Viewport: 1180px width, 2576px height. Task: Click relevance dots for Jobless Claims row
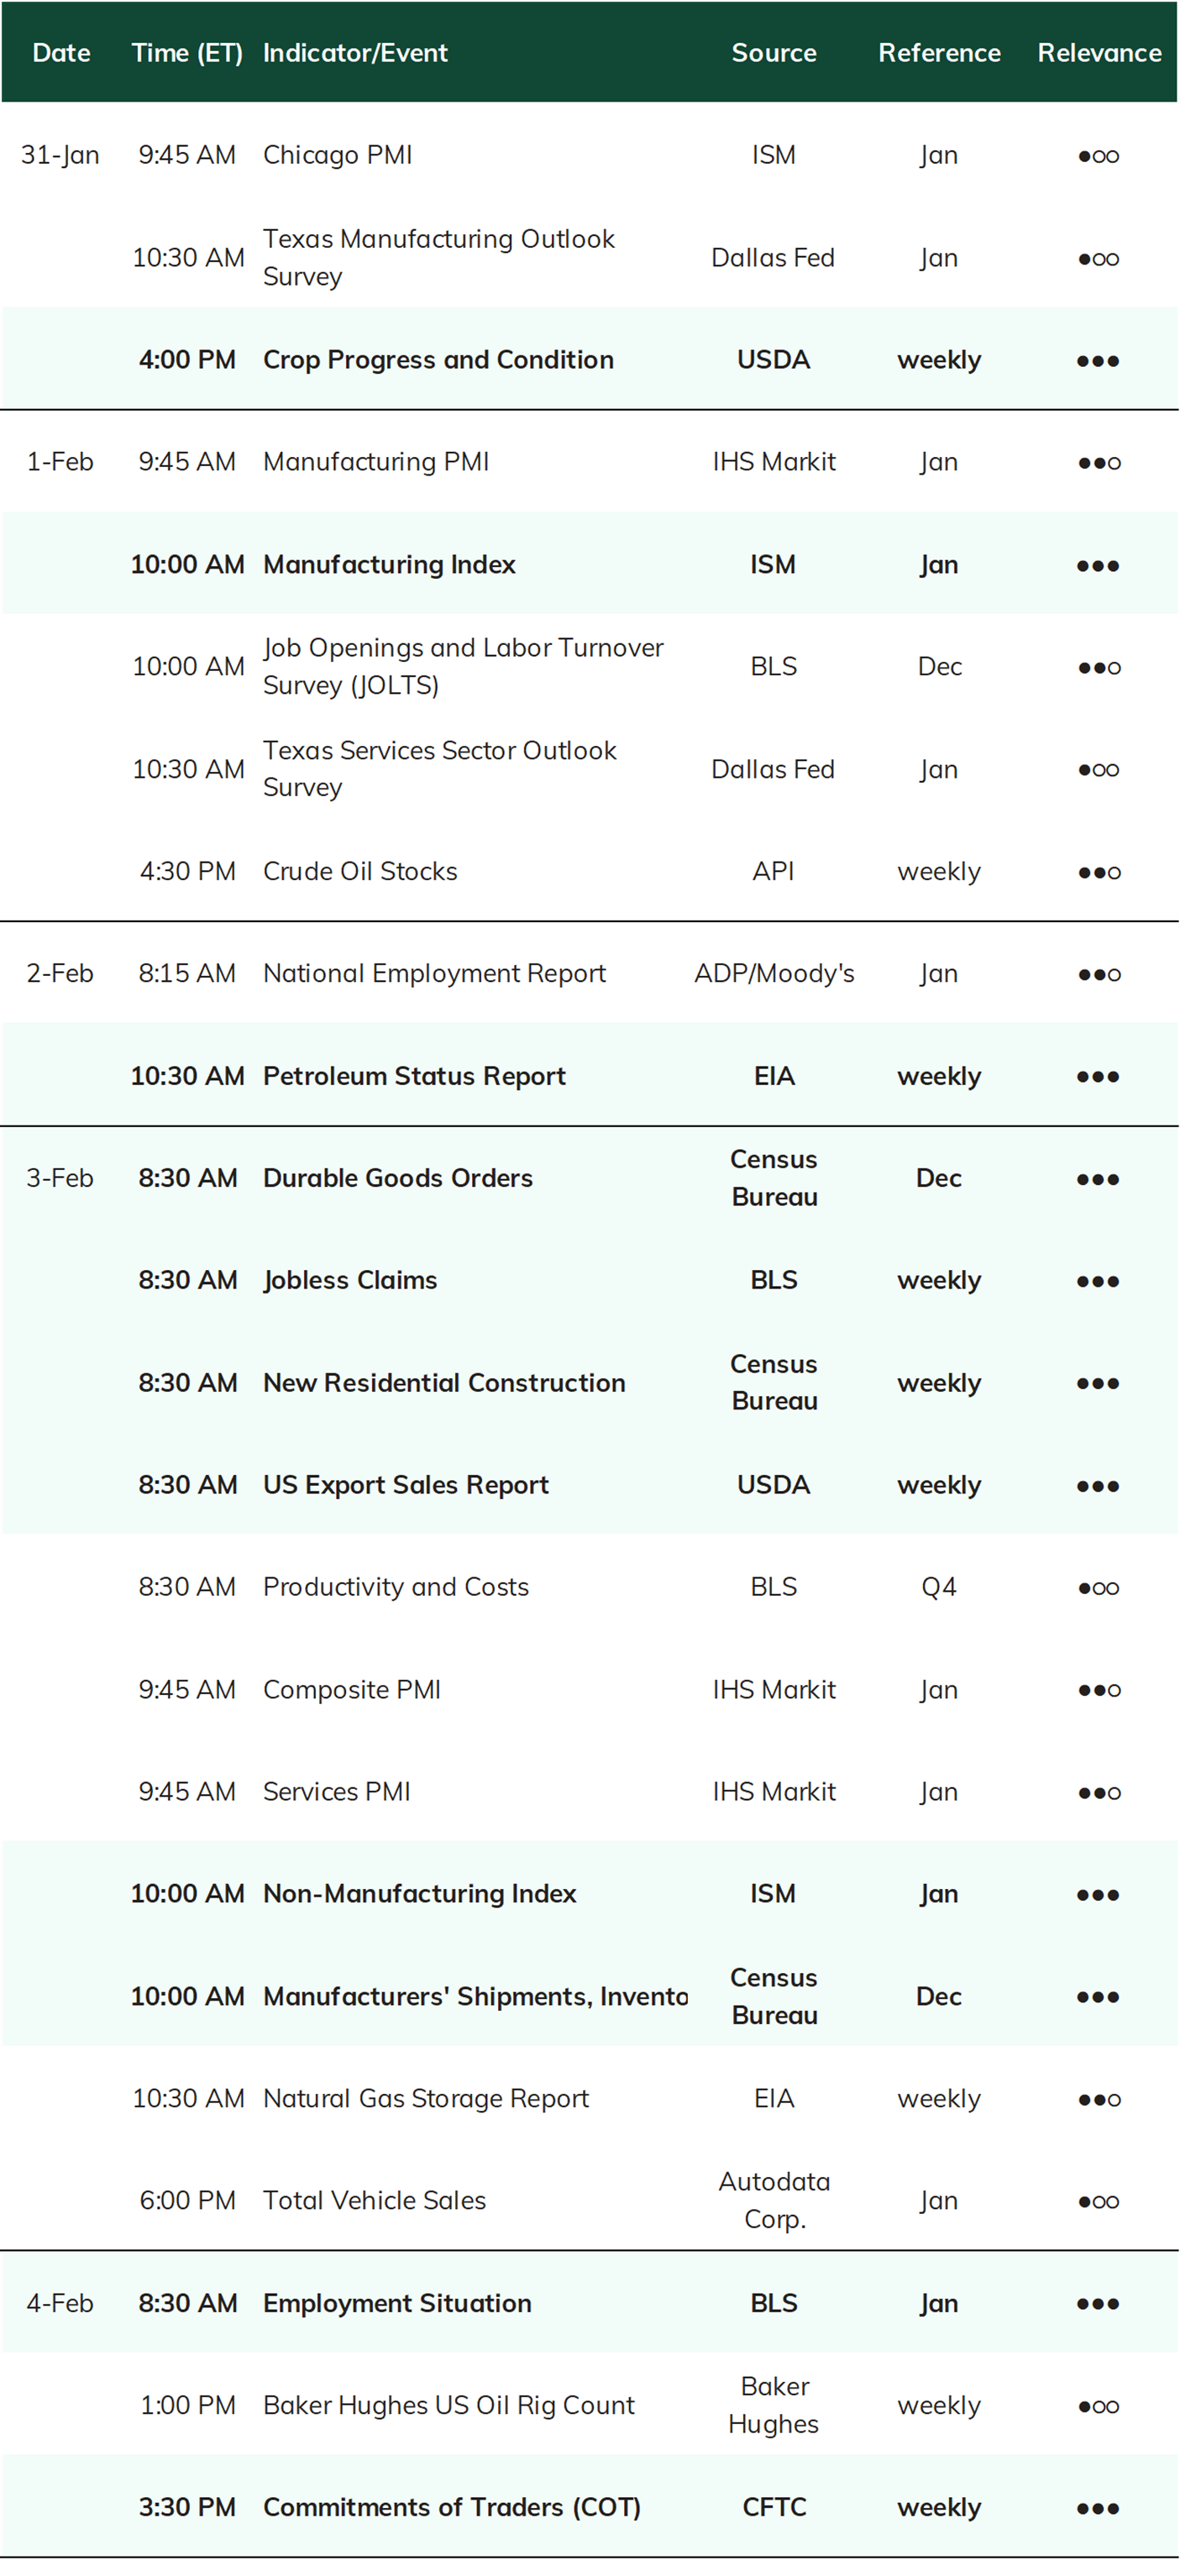(1098, 1282)
